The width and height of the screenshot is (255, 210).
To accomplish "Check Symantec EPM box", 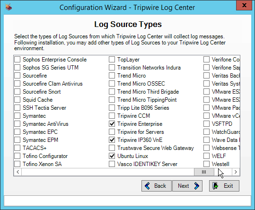I will [17, 140].
